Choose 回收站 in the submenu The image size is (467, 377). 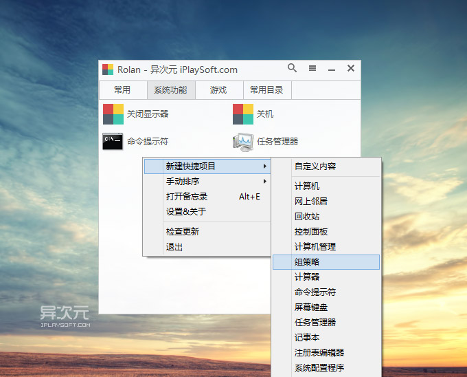click(x=326, y=216)
